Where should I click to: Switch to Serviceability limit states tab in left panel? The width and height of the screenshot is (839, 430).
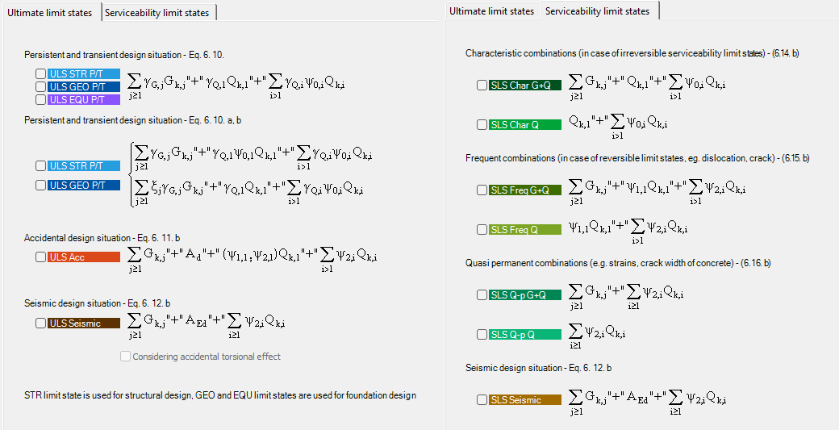point(159,12)
